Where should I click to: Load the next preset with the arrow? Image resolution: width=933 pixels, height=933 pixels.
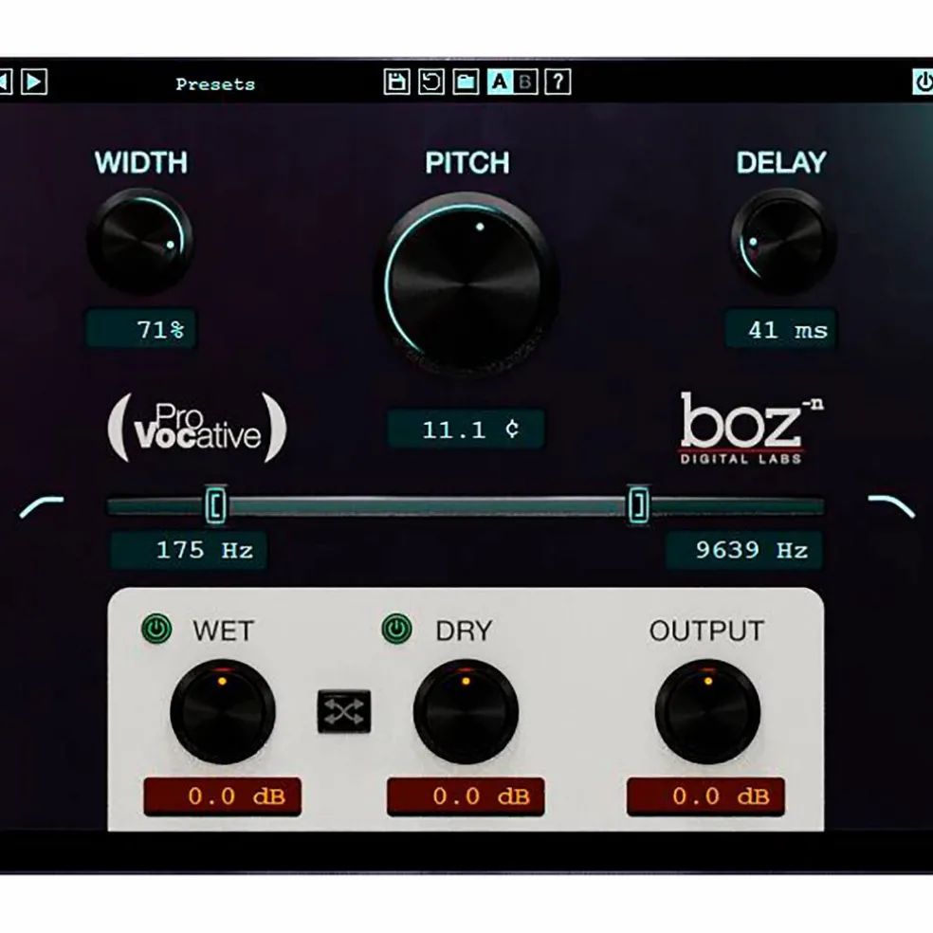pos(34,82)
